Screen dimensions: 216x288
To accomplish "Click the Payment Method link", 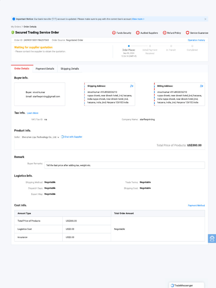I will (x=196, y=206).
